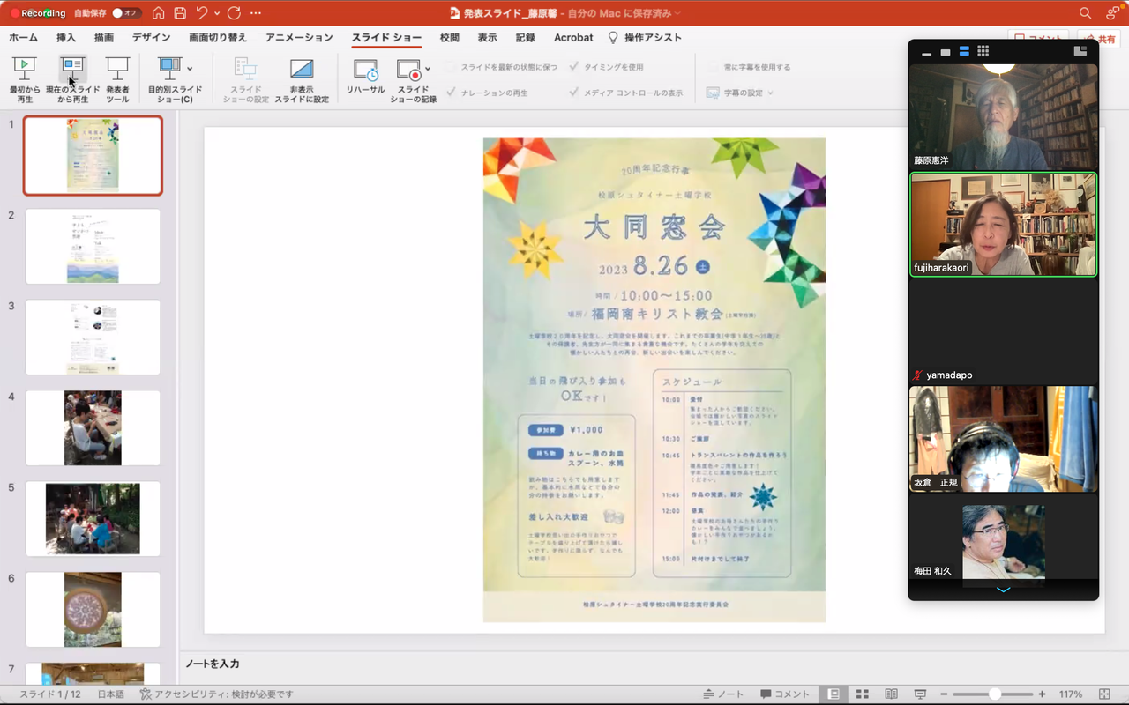Open Comments (コメント) from status bar

click(785, 694)
